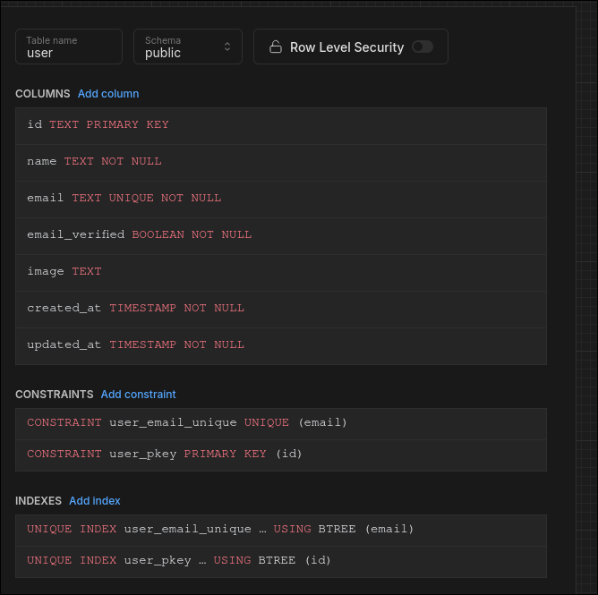598x595 pixels.
Task: Select the email_verified BOOLEAN column row
Action: [x=280, y=235]
